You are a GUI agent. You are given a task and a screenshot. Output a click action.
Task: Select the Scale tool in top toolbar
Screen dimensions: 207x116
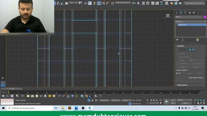pos(62,3)
